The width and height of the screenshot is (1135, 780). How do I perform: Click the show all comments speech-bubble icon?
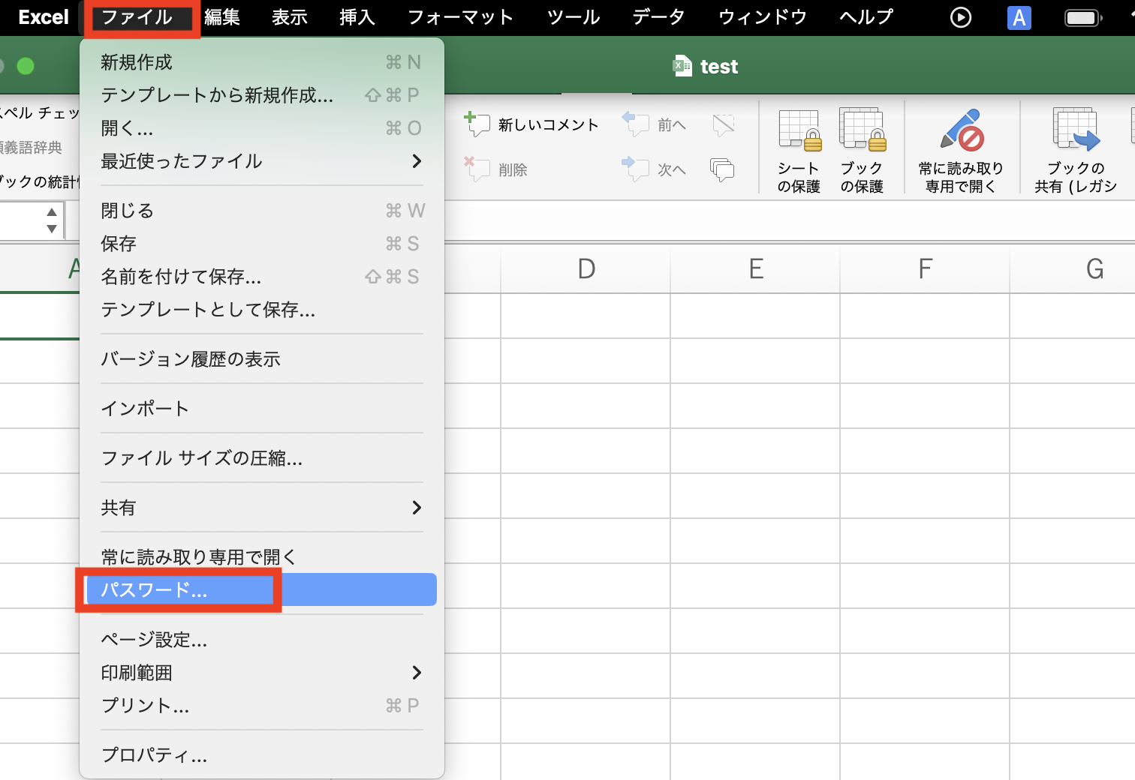[x=721, y=169]
